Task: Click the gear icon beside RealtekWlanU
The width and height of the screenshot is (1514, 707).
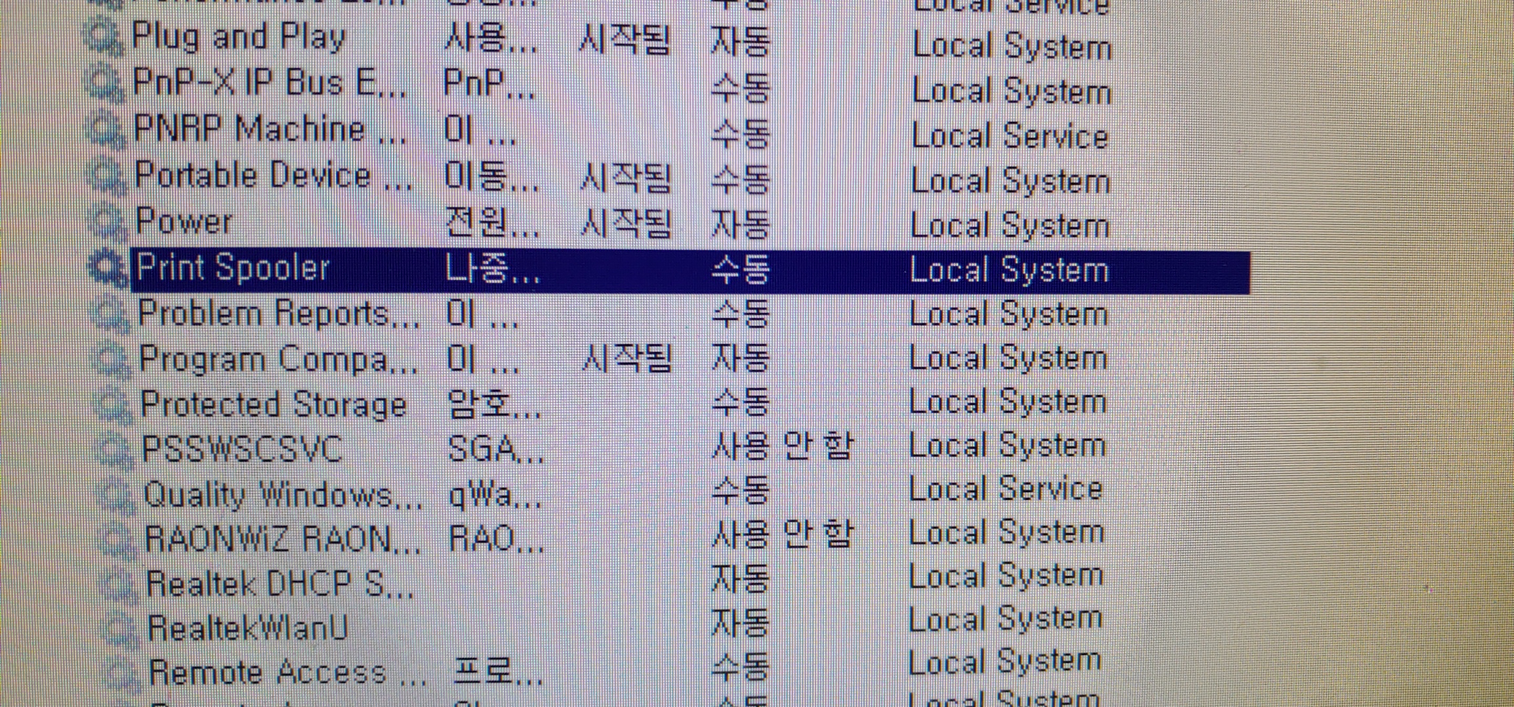Action: [x=120, y=628]
